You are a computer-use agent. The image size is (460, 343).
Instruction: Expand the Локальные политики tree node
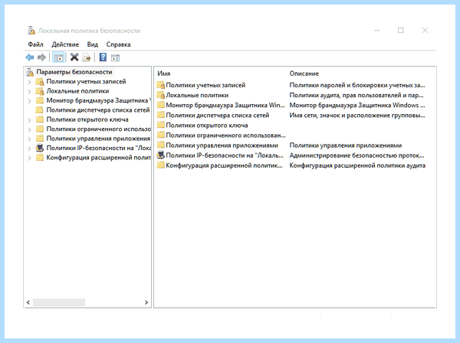coord(29,92)
